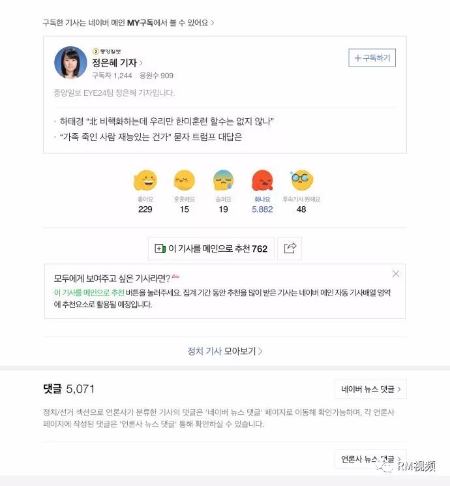This screenshot has width=450, height=486.
Task: Go to 네이버 뉴스 댓글 page
Action: point(370,389)
